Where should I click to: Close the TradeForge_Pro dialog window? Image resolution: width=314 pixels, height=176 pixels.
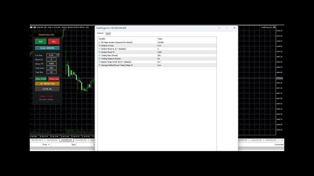[x=234, y=28]
